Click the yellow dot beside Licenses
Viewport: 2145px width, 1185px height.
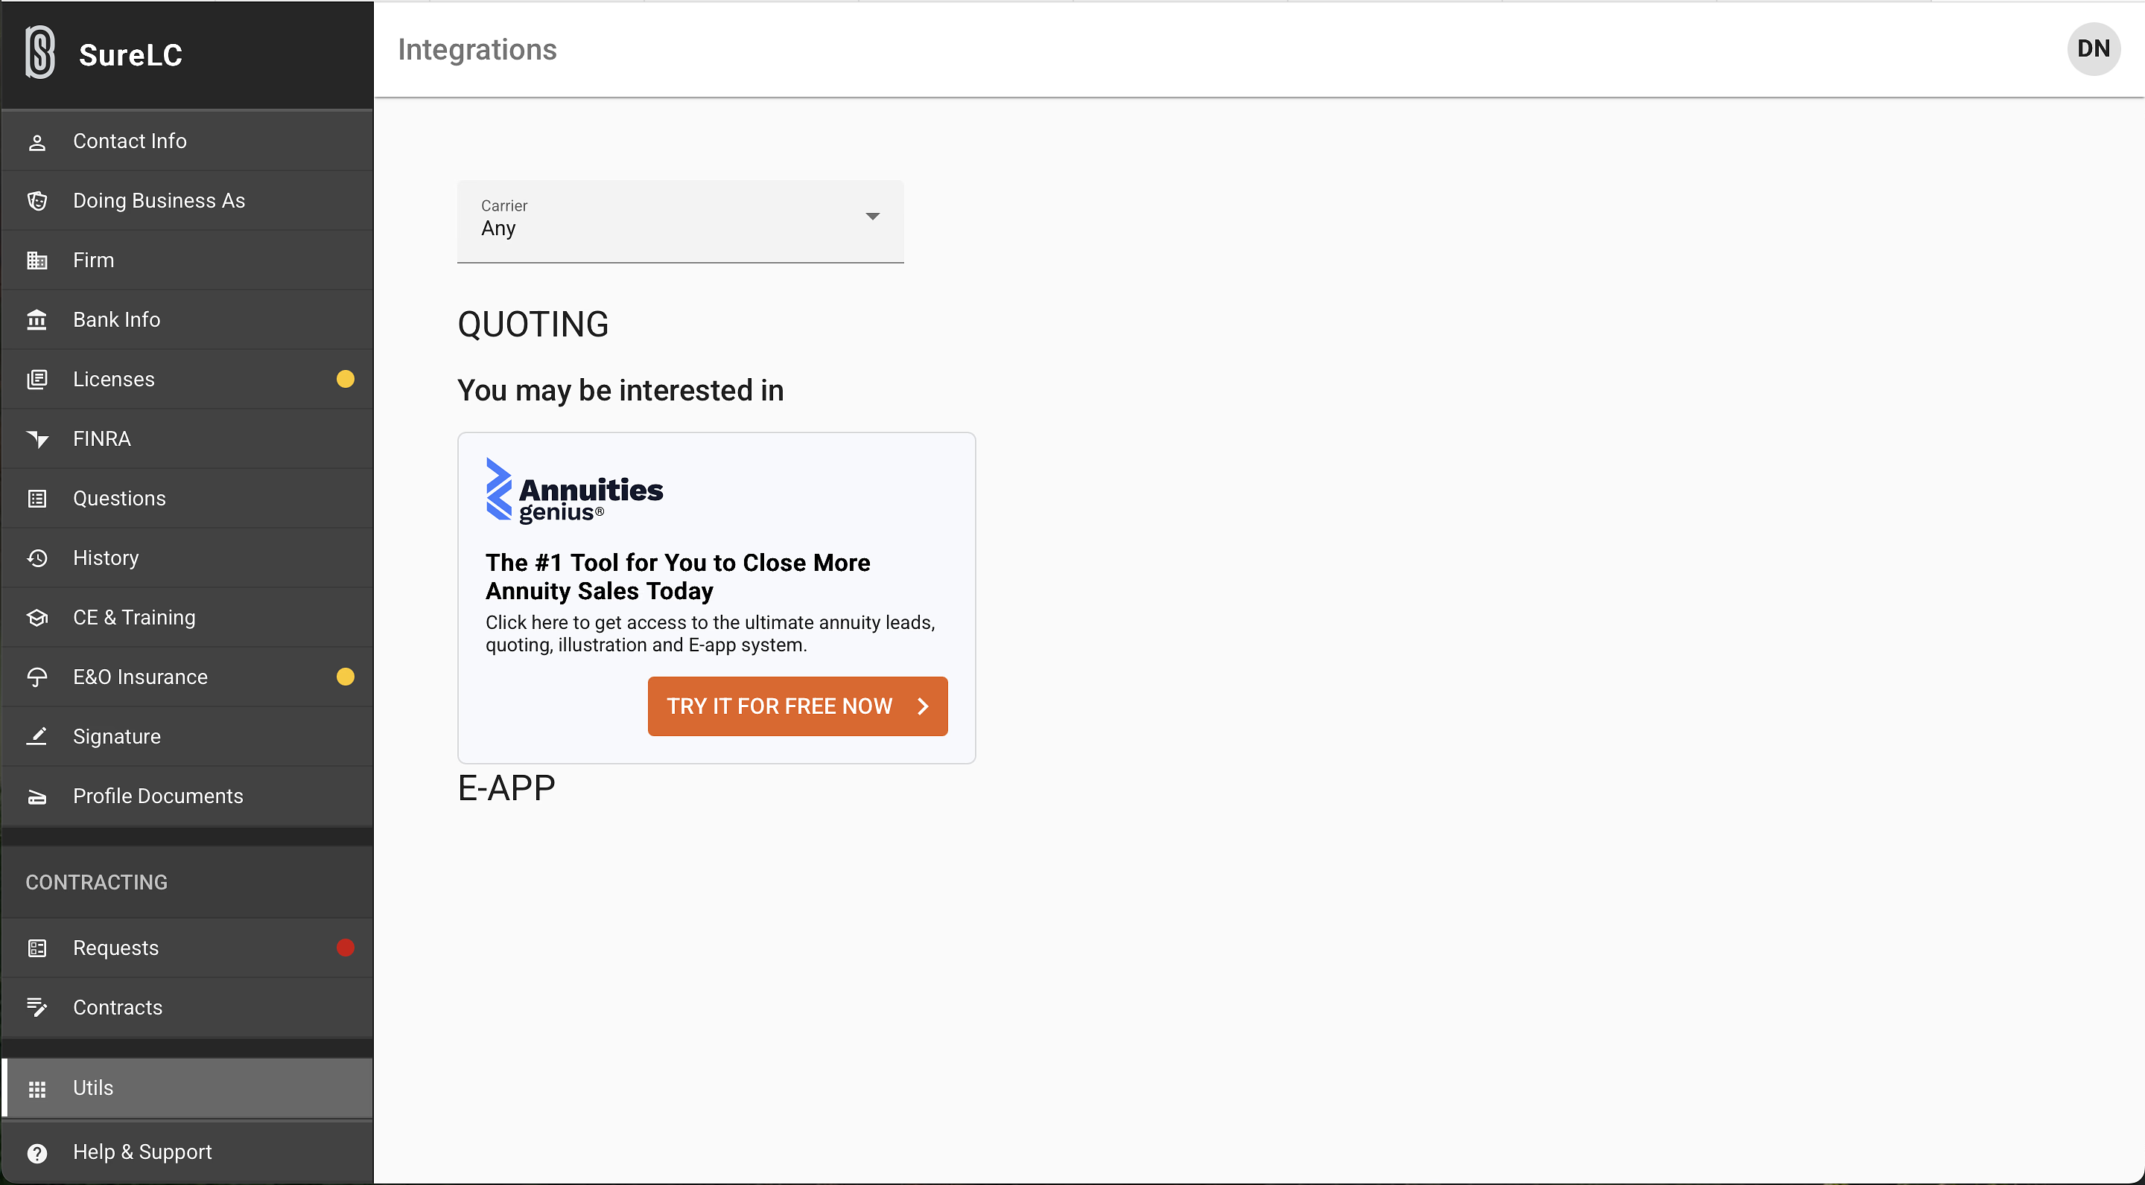tap(345, 380)
